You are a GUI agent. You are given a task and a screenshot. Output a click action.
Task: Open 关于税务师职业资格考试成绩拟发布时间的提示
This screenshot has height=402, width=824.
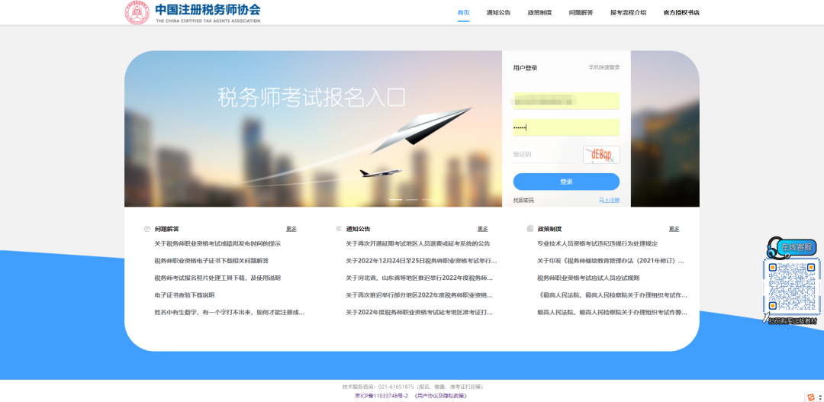(x=217, y=244)
